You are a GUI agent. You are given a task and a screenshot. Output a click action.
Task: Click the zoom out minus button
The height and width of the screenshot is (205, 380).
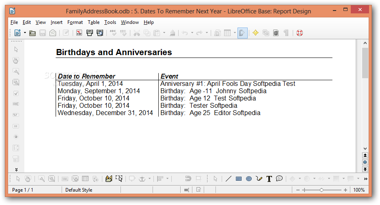(x=298, y=190)
